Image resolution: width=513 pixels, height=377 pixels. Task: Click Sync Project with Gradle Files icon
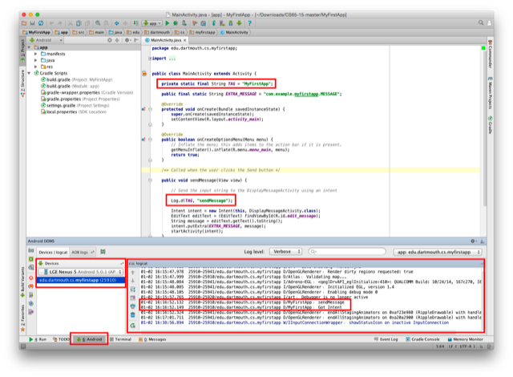pyautogui.click(x=214, y=23)
